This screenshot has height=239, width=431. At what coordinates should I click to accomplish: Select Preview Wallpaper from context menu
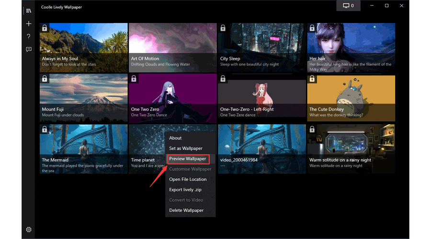point(188,159)
